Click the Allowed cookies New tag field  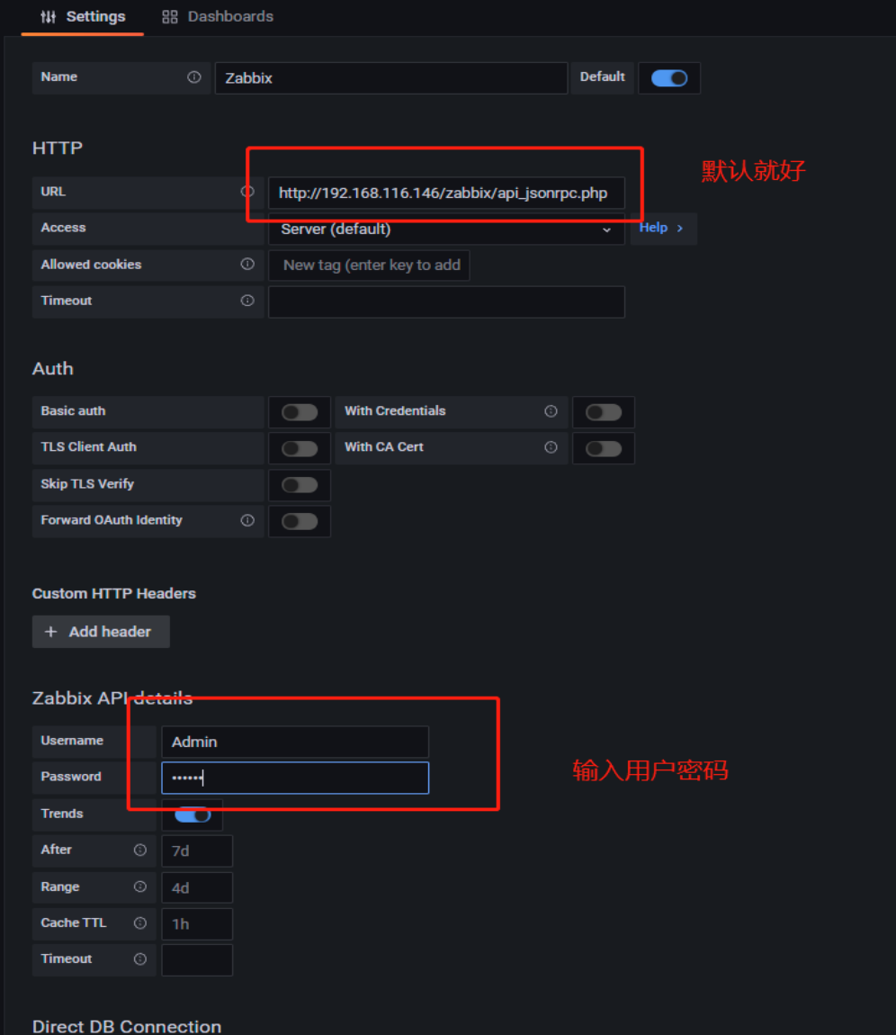[x=369, y=265]
